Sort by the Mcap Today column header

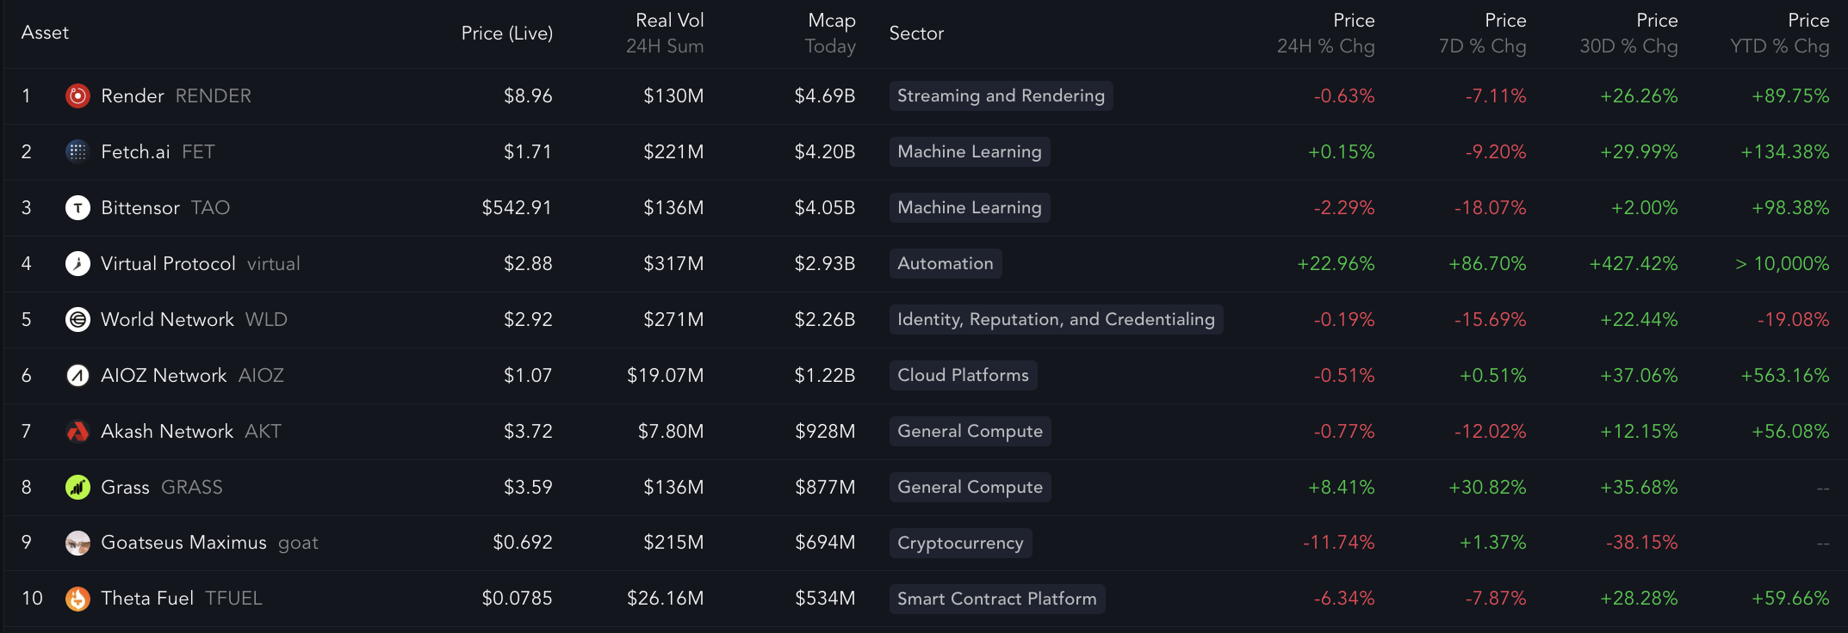pyautogui.click(x=829, y=33)
